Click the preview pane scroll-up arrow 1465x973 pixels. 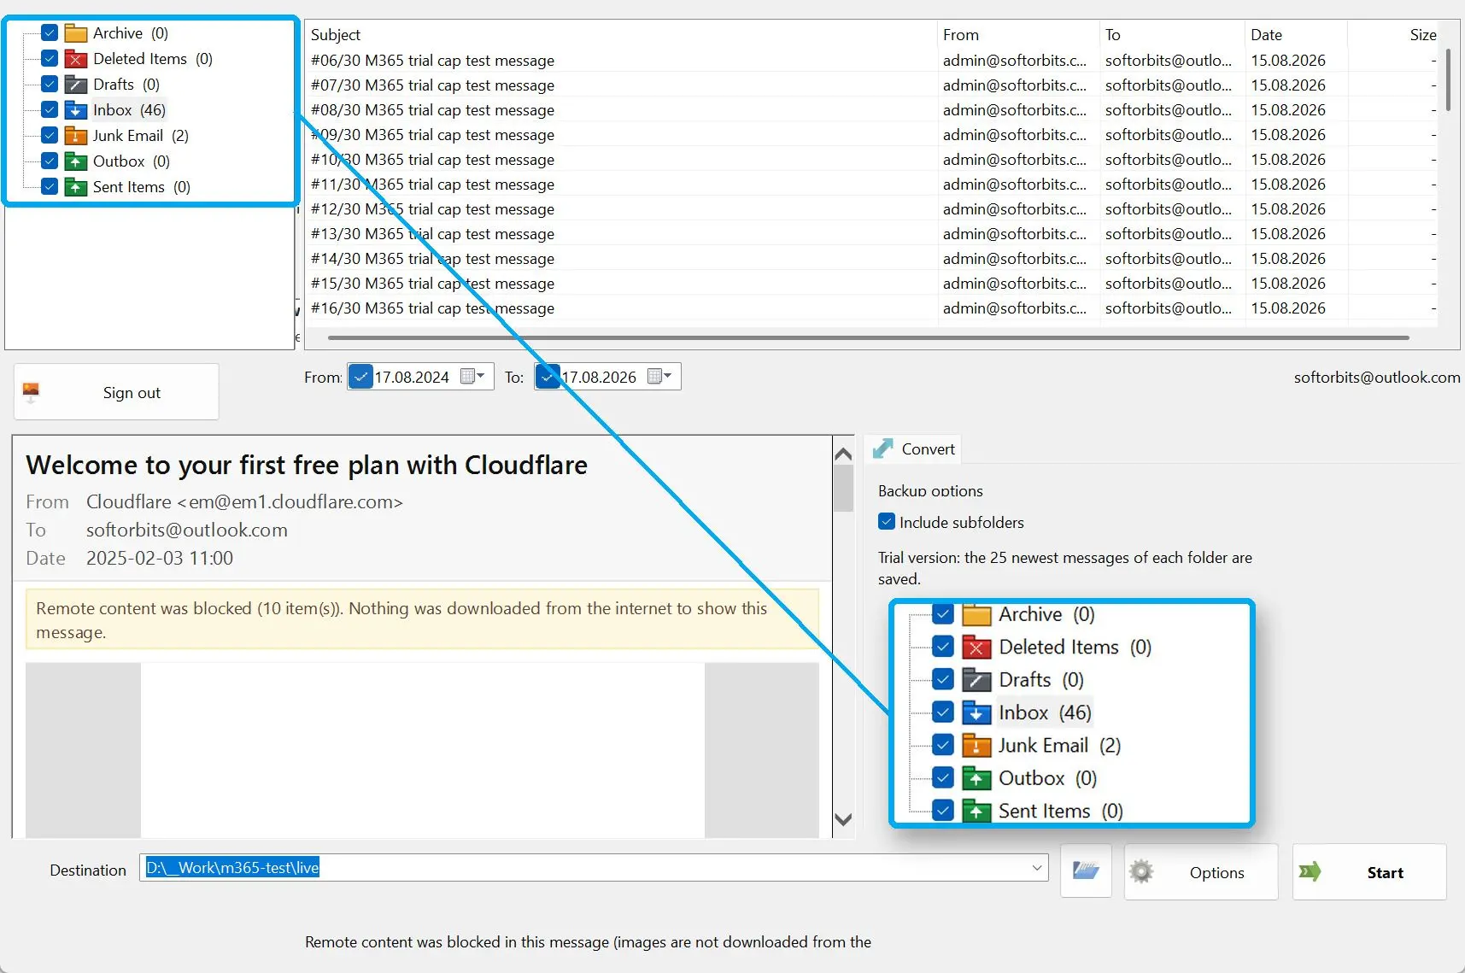point(843,454)
